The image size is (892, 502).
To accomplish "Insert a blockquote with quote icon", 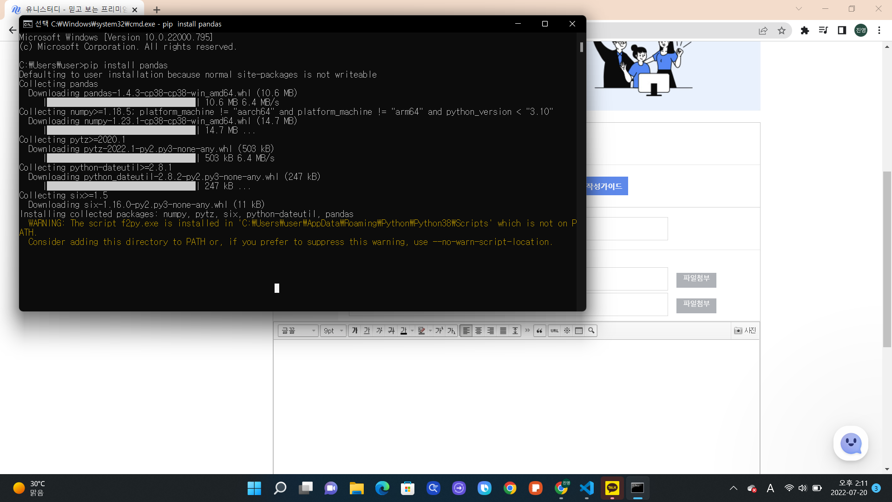I will point(539,330).
